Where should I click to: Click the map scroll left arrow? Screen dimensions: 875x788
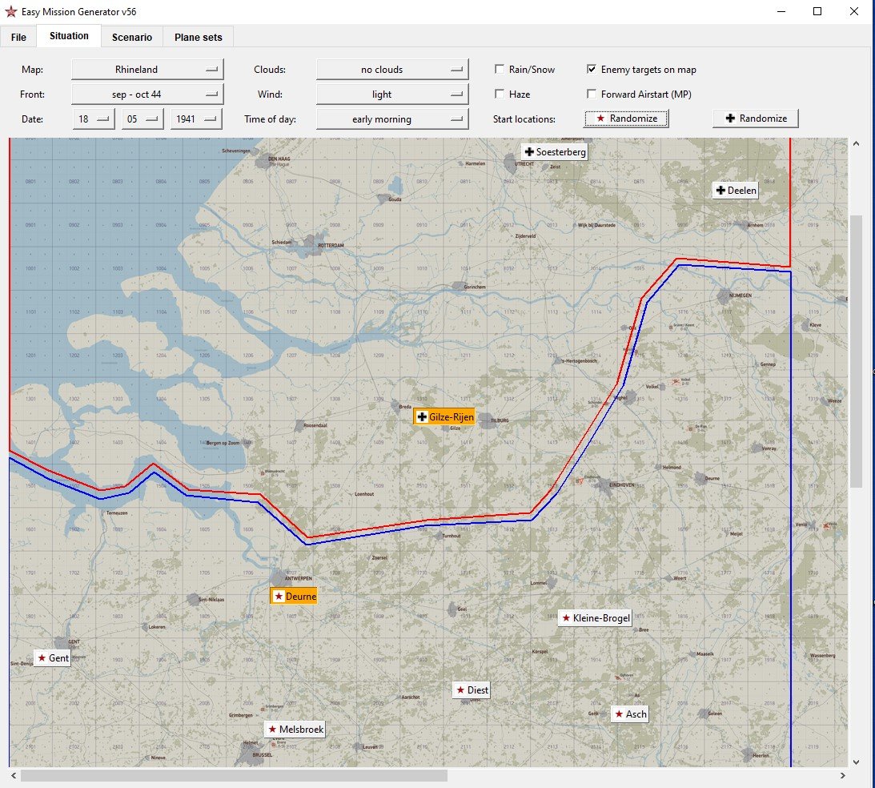14,776
